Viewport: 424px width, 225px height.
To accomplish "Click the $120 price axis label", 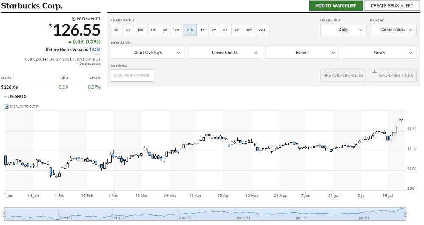I will tap(412, 129).
